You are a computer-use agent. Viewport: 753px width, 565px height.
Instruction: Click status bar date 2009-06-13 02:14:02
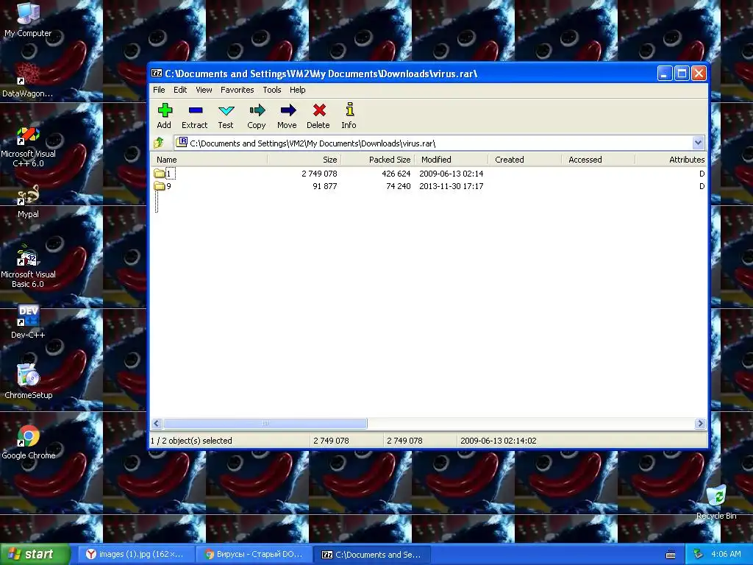pos(499,441)
